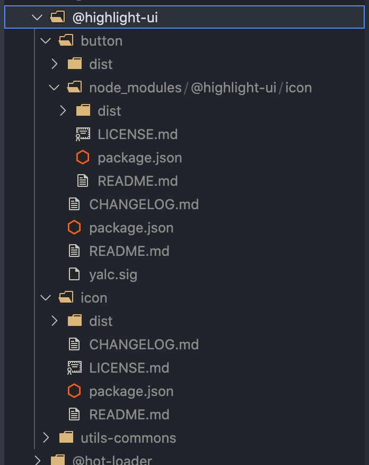Click the markdown icon beside CHANGELOG.md under button
The height and width of the screenshot is (465, 369).
coord(74,204)
